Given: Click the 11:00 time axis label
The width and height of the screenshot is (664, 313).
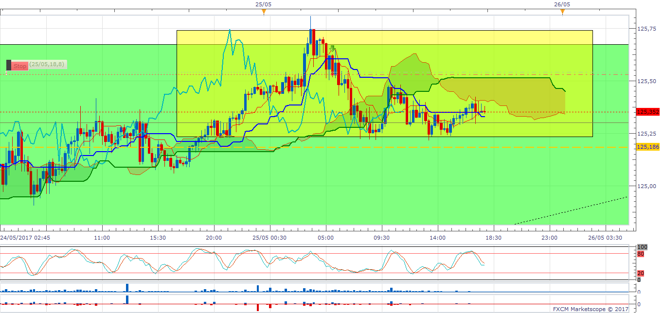Looking at the screenshot, I should click(102, 238).
